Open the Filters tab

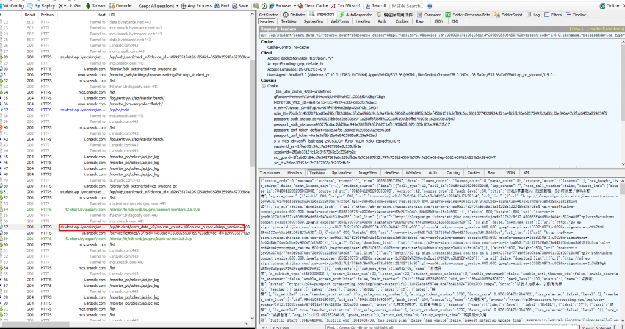click(x=553, y=15)
